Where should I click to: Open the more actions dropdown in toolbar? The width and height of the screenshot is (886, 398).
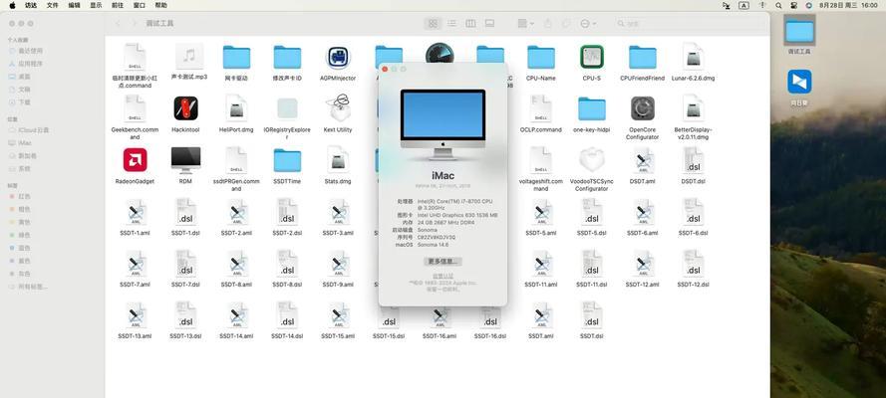point(588,23)
